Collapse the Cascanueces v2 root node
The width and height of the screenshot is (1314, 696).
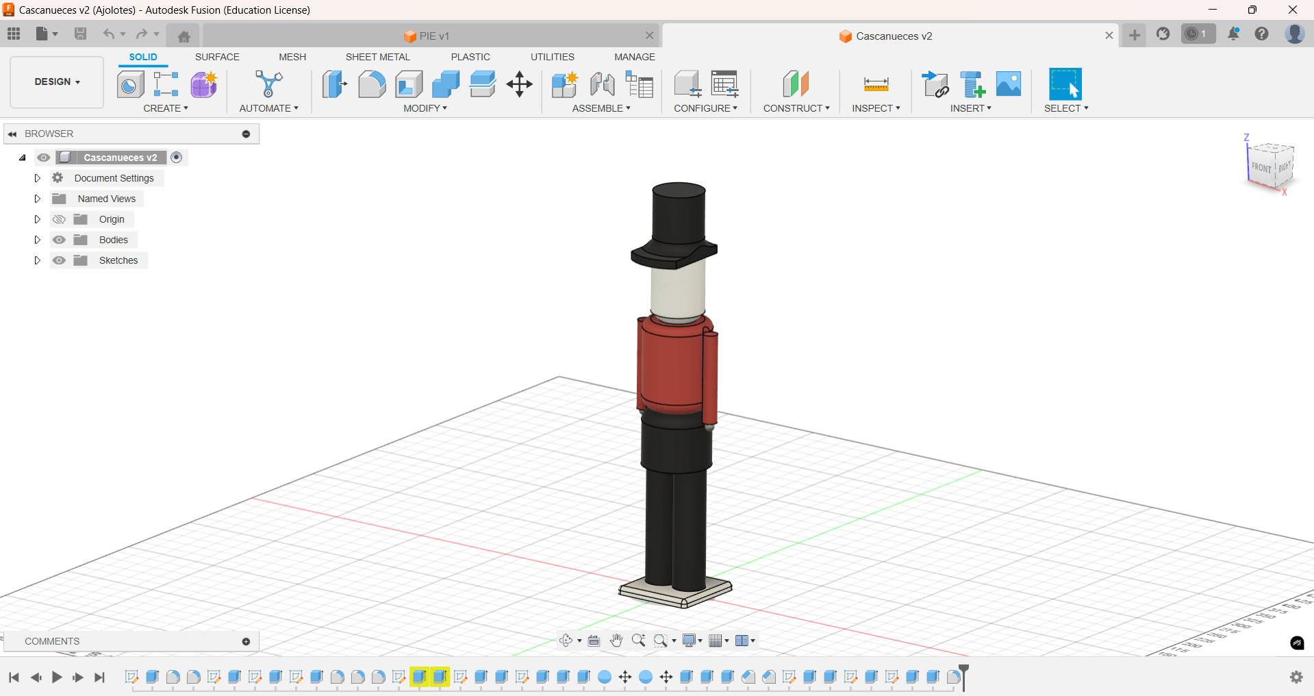[23, 158]
